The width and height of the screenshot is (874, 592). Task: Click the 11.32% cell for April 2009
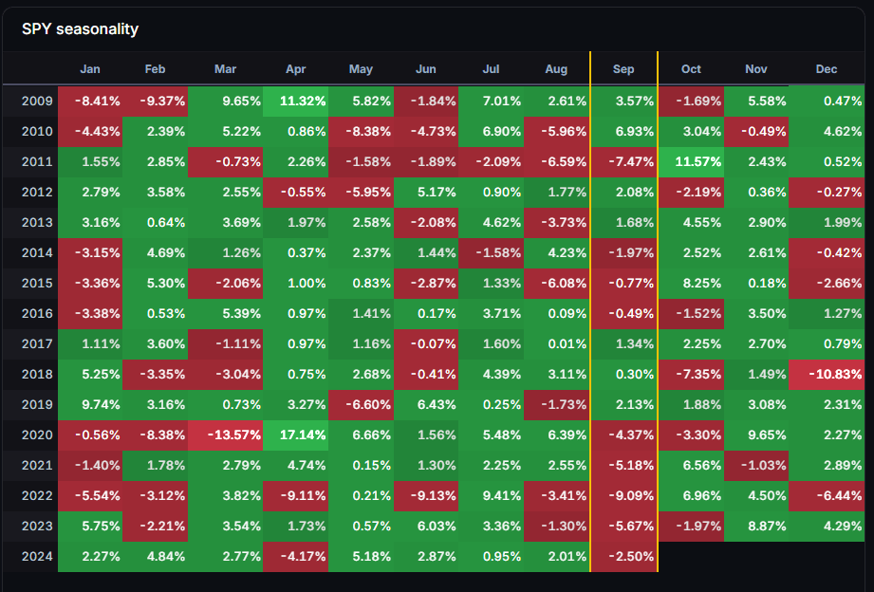pos(296,102)
